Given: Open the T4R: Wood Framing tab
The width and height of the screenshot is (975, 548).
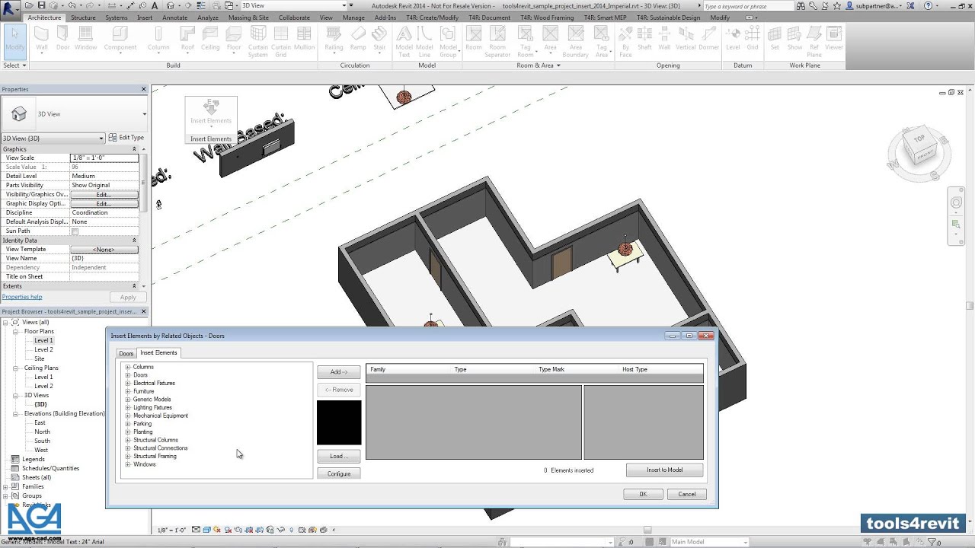Looking at the screenshot, I should (x=547, y=18).
